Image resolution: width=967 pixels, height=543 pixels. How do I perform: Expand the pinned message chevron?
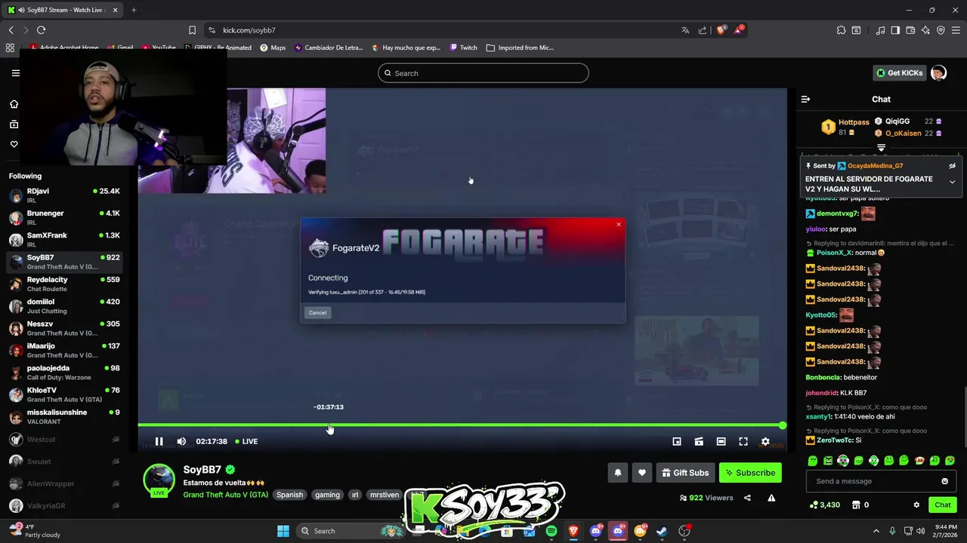click(952, 182)
